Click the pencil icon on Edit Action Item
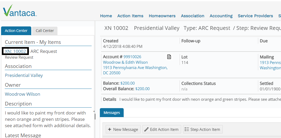 pyautogui.click(x=146, y=130)
